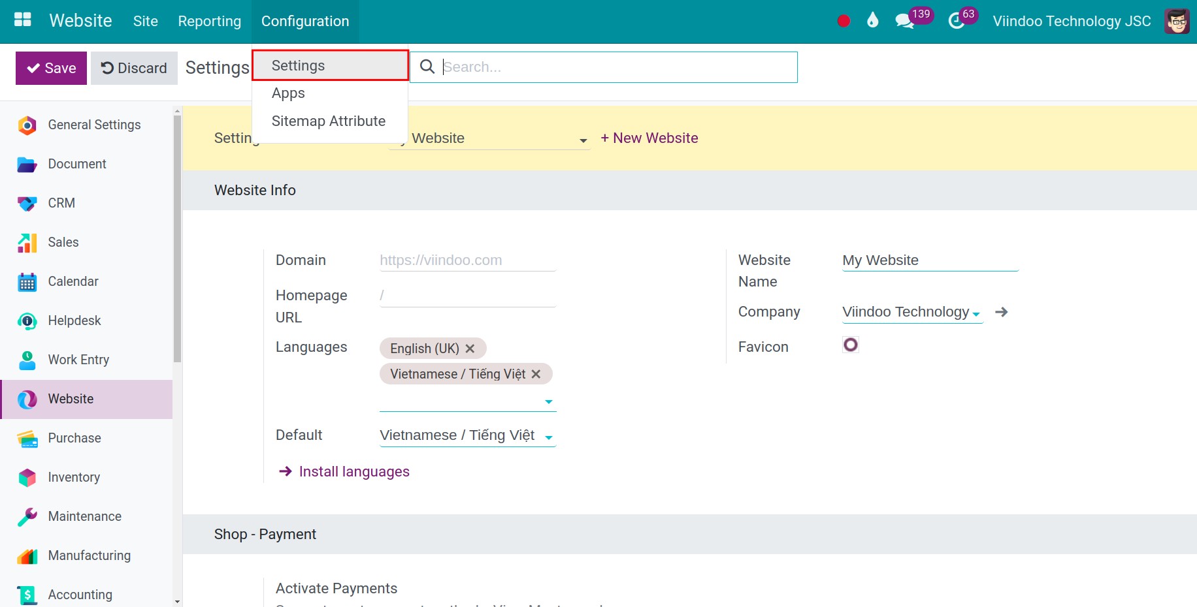1197x607 pixels.
Task: Click the water drop icon in top bar
Action: point(872,21)
